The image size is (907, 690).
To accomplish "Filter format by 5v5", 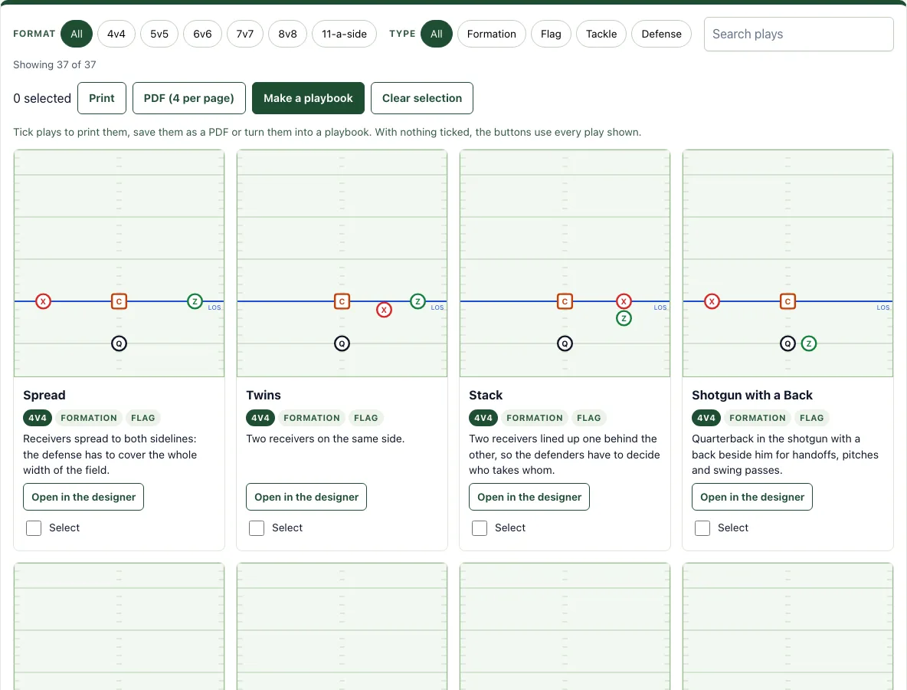I will click(x=159, y=34).
